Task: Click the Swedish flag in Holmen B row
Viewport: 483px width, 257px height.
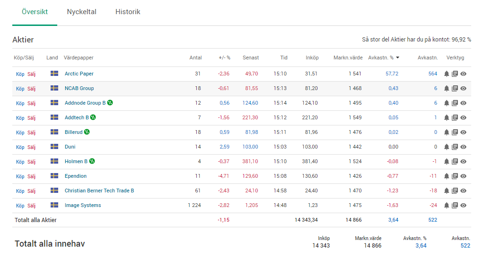Action: [54, 161]
